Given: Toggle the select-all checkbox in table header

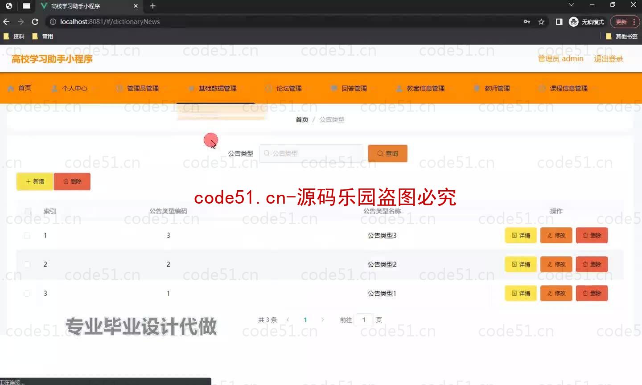Looking at the screenshot, I should pyautogui.click(x=28, y=211).
